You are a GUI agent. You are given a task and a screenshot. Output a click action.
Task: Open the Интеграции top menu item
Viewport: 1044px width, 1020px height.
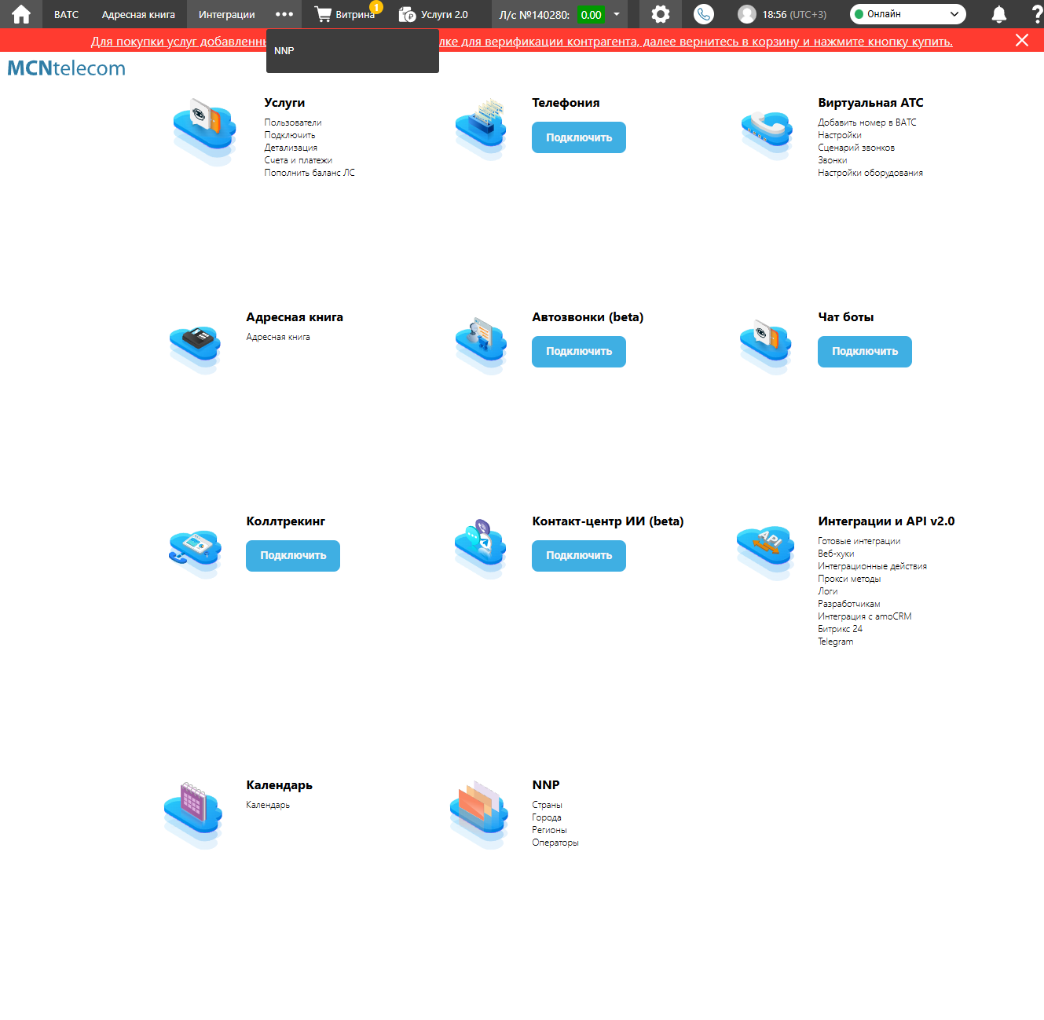[x=227, y=14]
